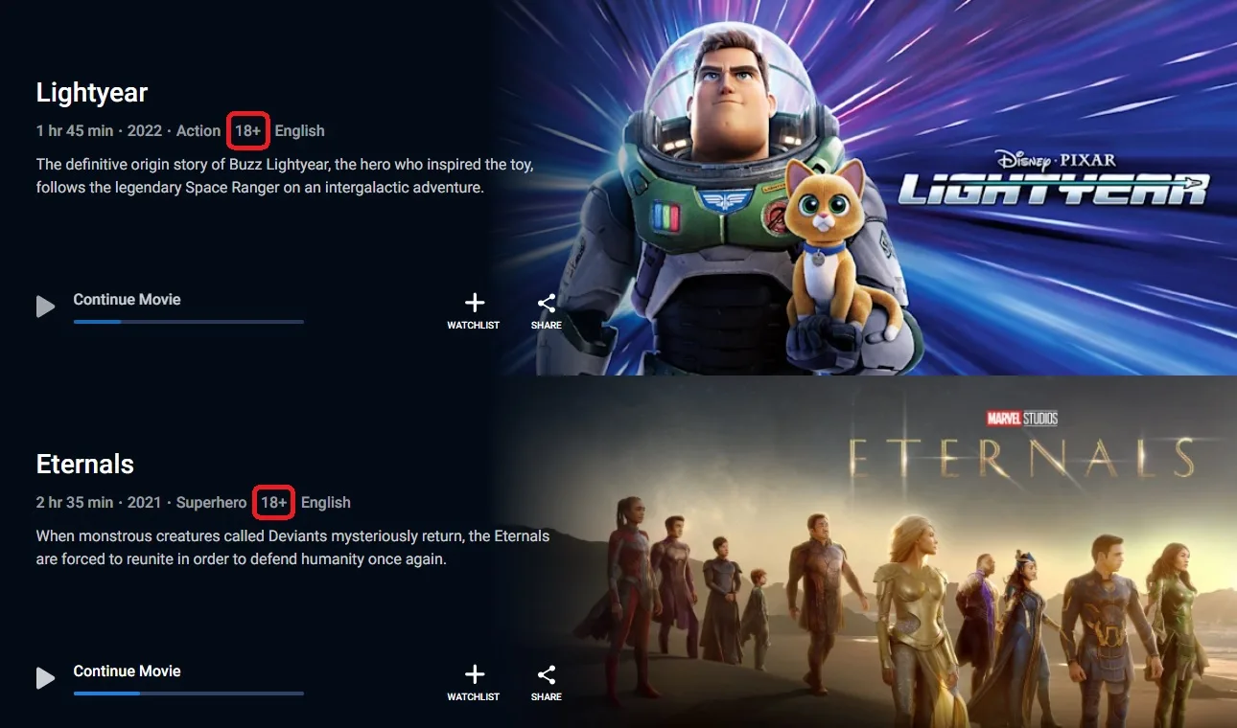
Task: Play Lightyear using the triangle play icon
Action: [x=45, y=307]
